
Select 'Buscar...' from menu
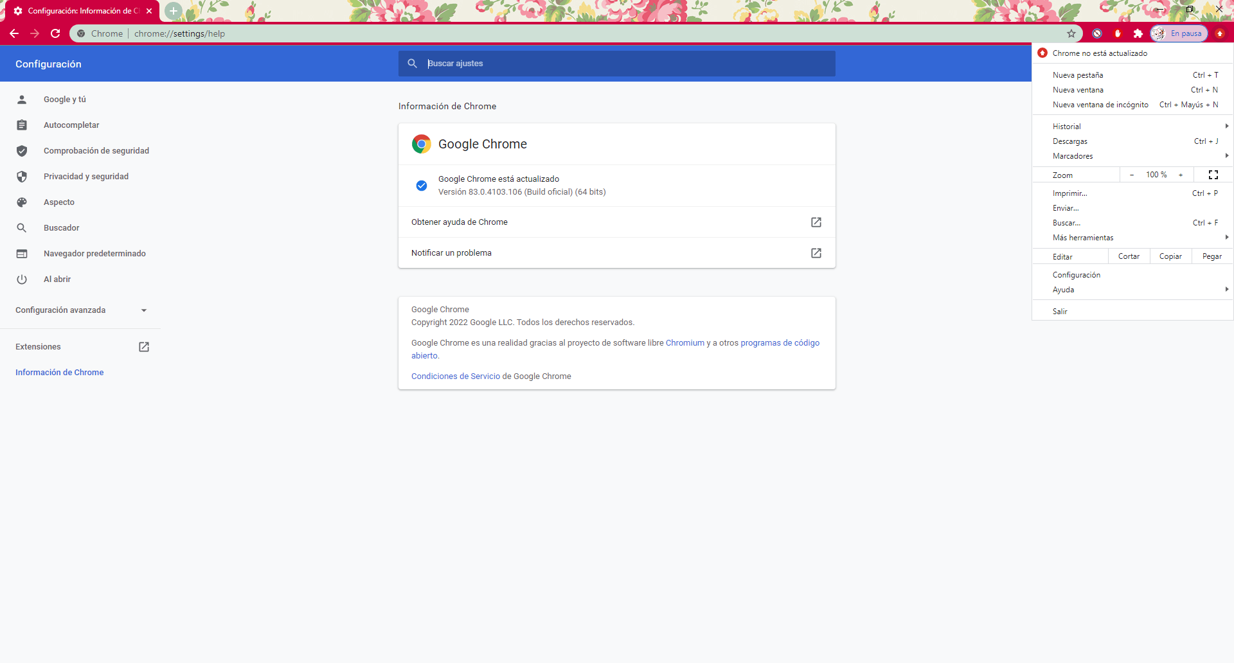coord(1132,223)
